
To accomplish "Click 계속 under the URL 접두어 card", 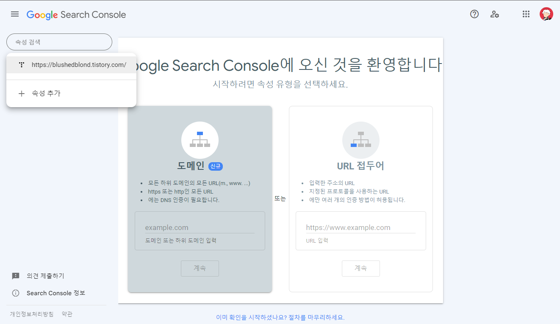I will coord(361,268).
